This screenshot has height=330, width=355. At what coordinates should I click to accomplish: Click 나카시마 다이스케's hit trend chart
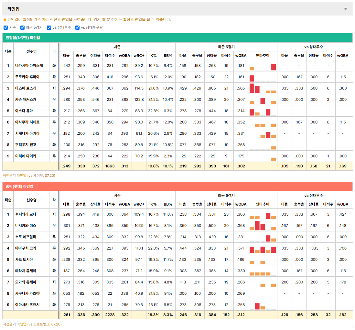point(263,66)
